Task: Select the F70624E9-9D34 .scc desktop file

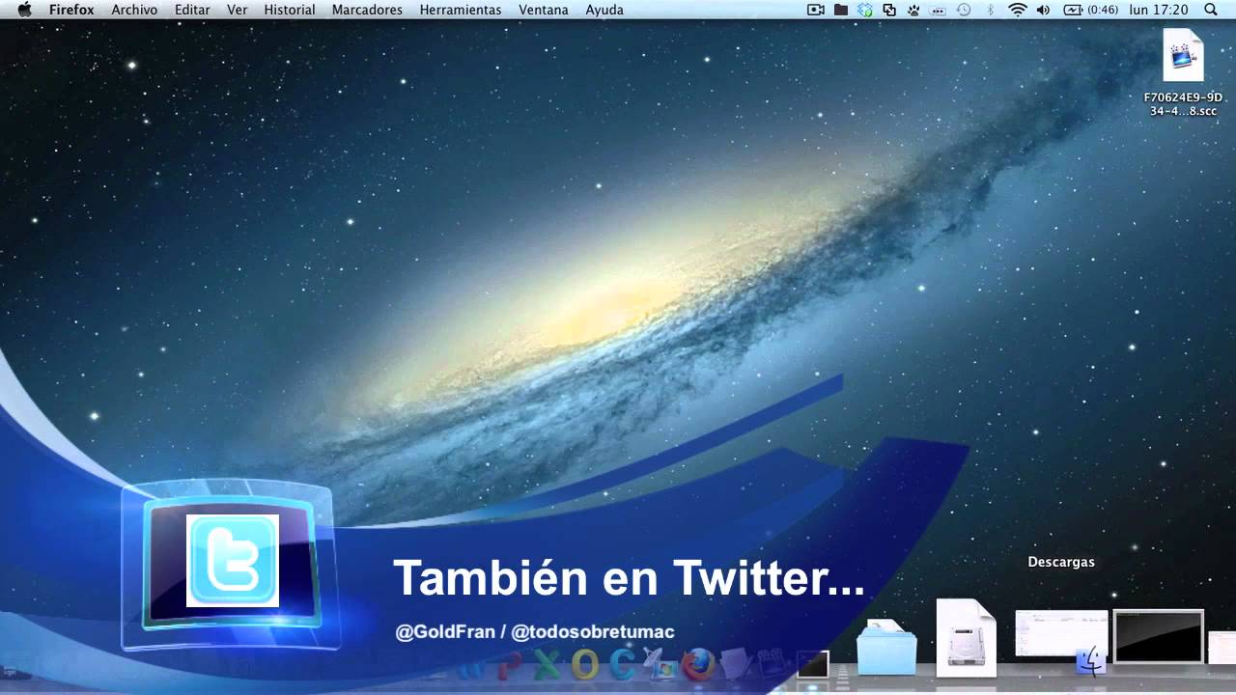Action: point(1183,73)
